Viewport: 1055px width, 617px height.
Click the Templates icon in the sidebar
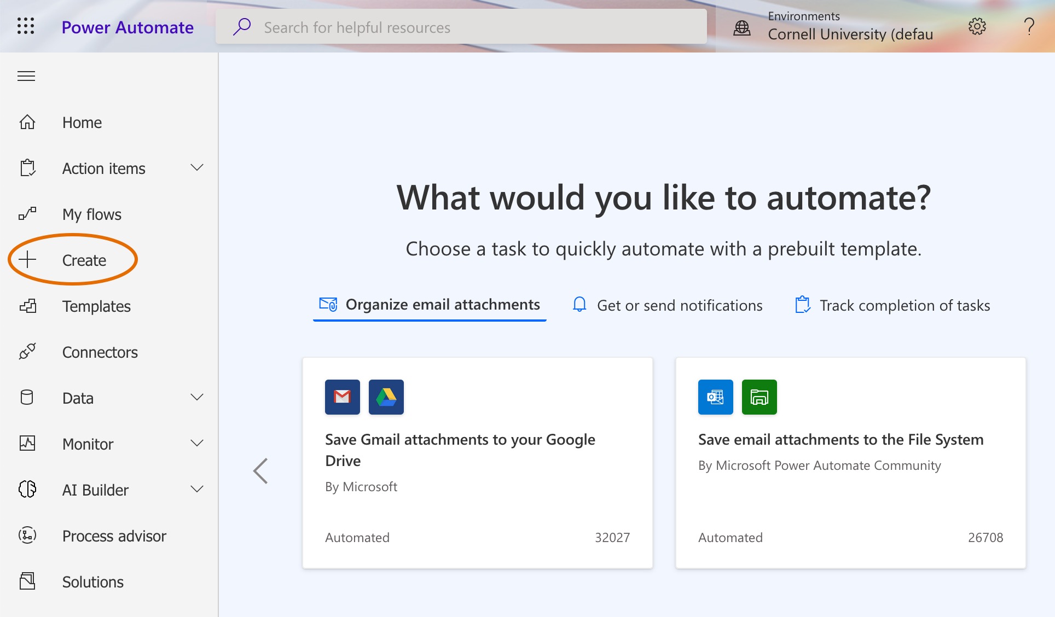(x=27, y=306)
